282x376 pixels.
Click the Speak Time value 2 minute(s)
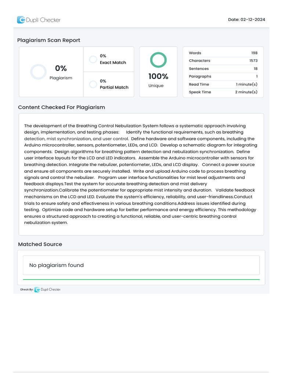pos(246,92)
